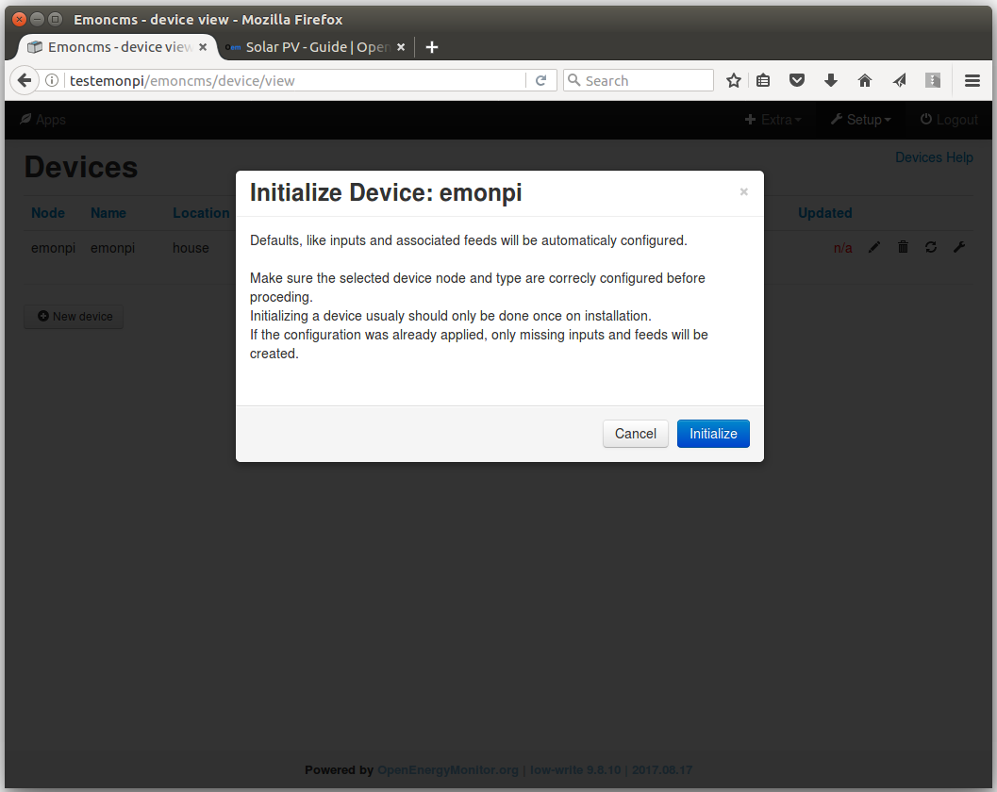This screenshot has width=997, height=792.
Task: Click the trash delete icon for emonpi
Action: (x=903, y=247)
